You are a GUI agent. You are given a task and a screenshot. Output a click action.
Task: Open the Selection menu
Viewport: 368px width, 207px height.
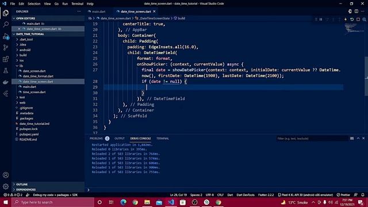click(34, 4)
